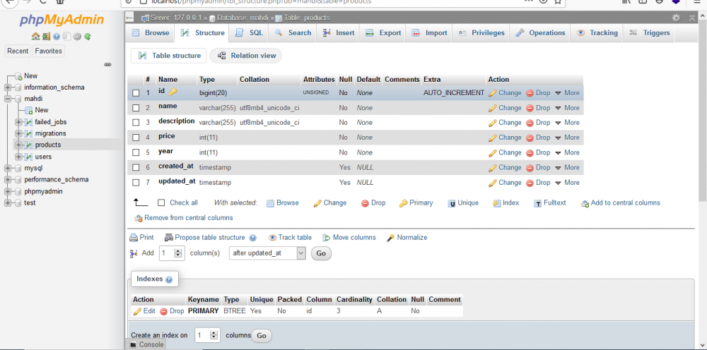Click the Triggers tab
This screenshot has height=350, width=707.
click(649, 33)
